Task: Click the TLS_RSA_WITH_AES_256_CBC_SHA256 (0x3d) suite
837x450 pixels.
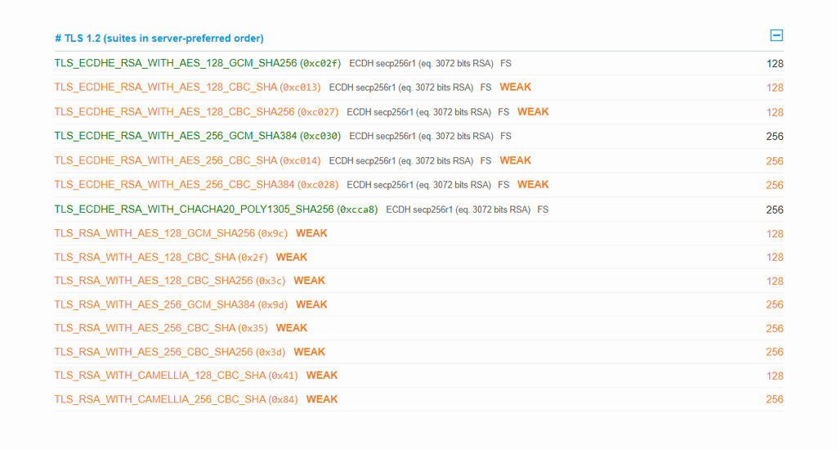Action: pyautogui.click(x=170, y=352)
